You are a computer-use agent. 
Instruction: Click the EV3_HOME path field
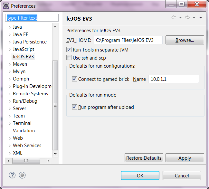click(x=128, y=40)
